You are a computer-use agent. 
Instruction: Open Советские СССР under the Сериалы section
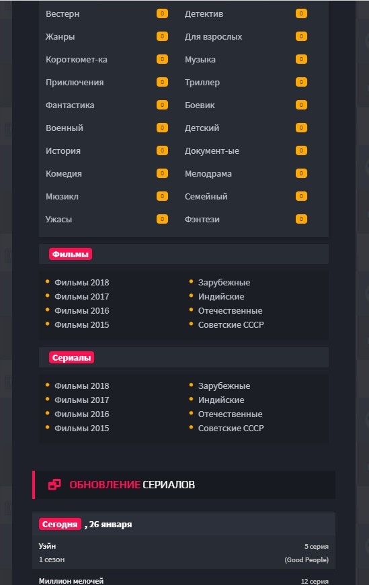click(231, 429)
